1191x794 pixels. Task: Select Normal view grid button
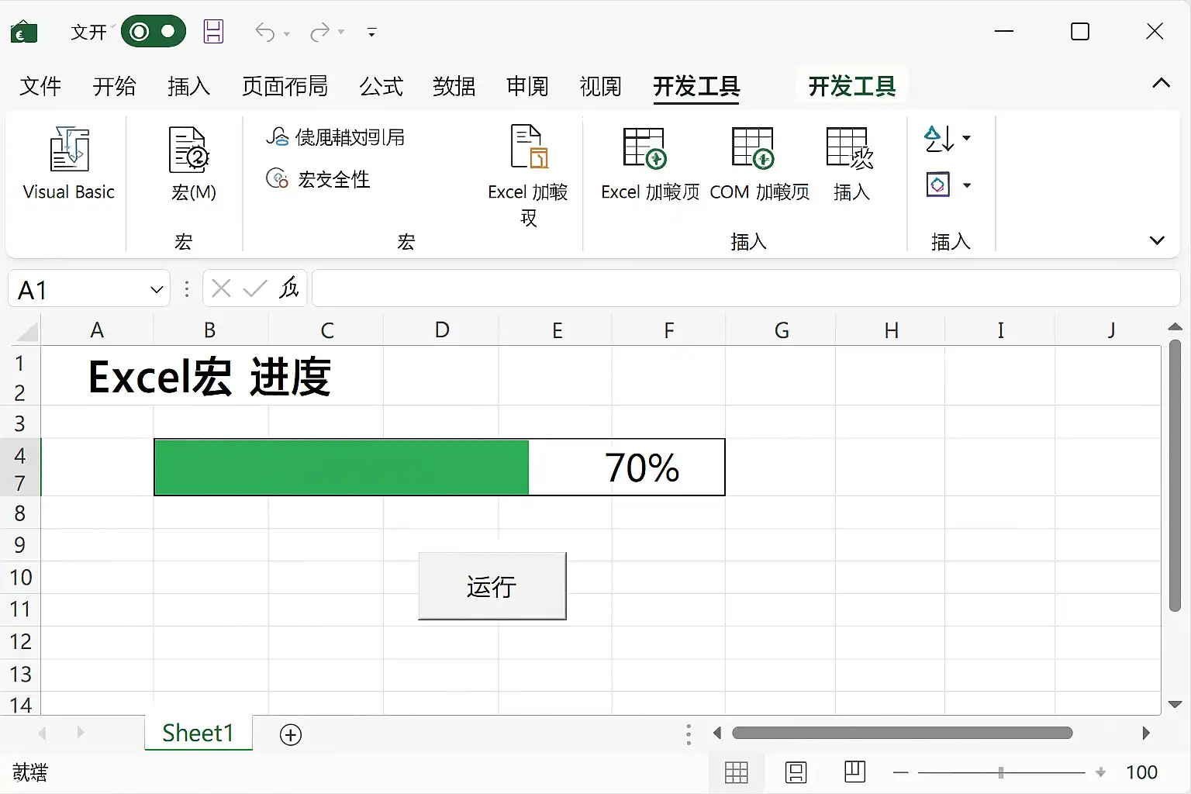click(737, 772)
